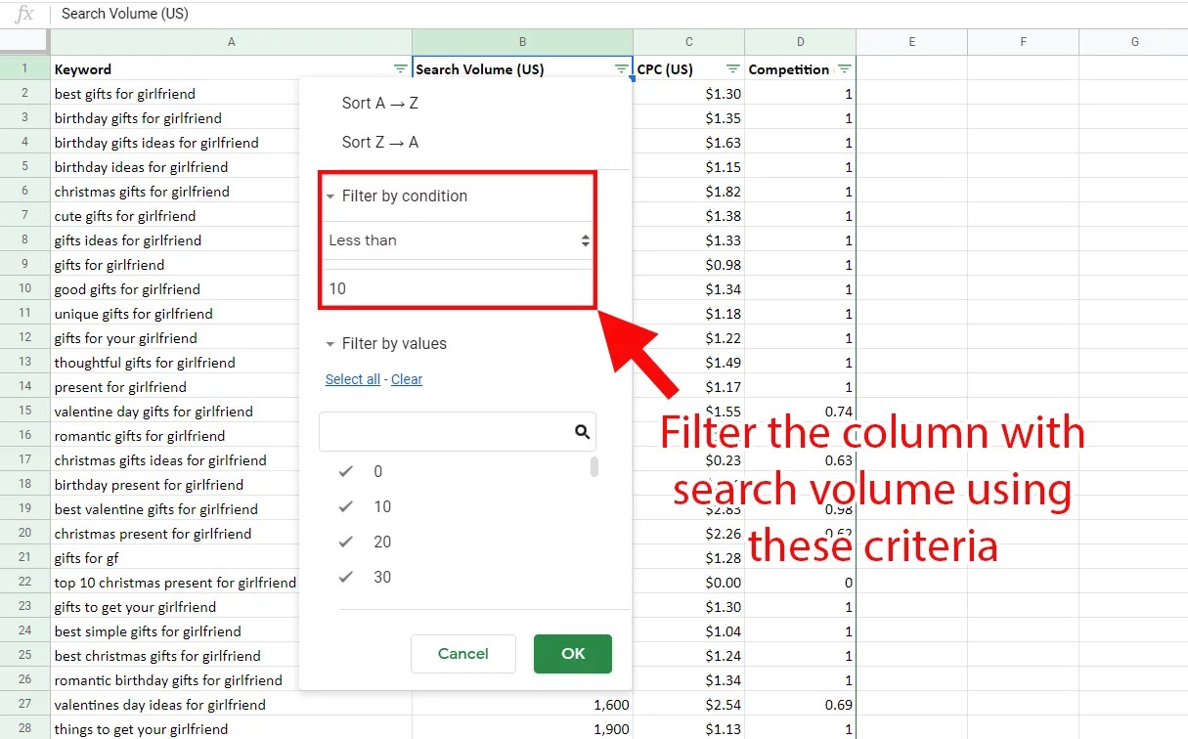Click the filter icon on the Keyword column
Screen dimensions: 1188x739
click(399, 68)
